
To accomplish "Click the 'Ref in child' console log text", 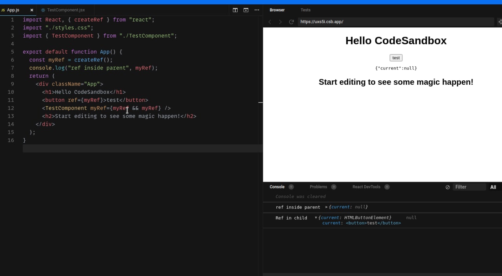I will 291,218.
